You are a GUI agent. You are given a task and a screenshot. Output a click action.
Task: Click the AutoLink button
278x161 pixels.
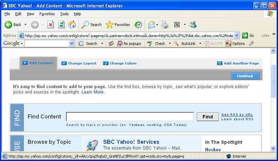tap(185, 44)
